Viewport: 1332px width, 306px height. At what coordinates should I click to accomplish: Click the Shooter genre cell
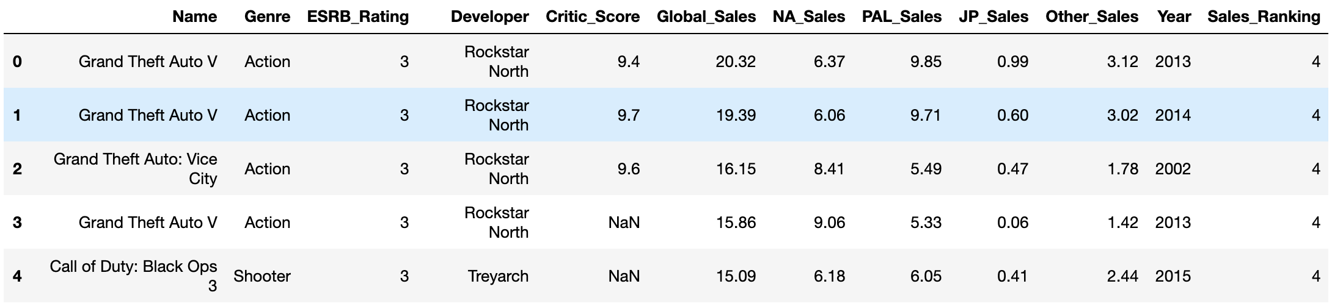tap(262, 276)
